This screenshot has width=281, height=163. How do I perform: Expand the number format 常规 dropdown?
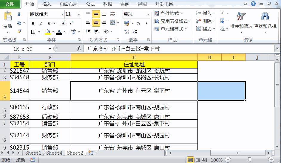[x=148, y=14]
